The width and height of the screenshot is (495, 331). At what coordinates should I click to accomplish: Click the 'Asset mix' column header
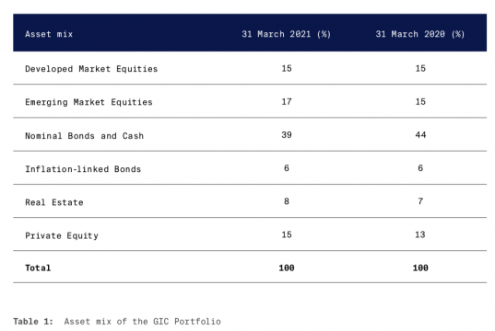(49, 34)
